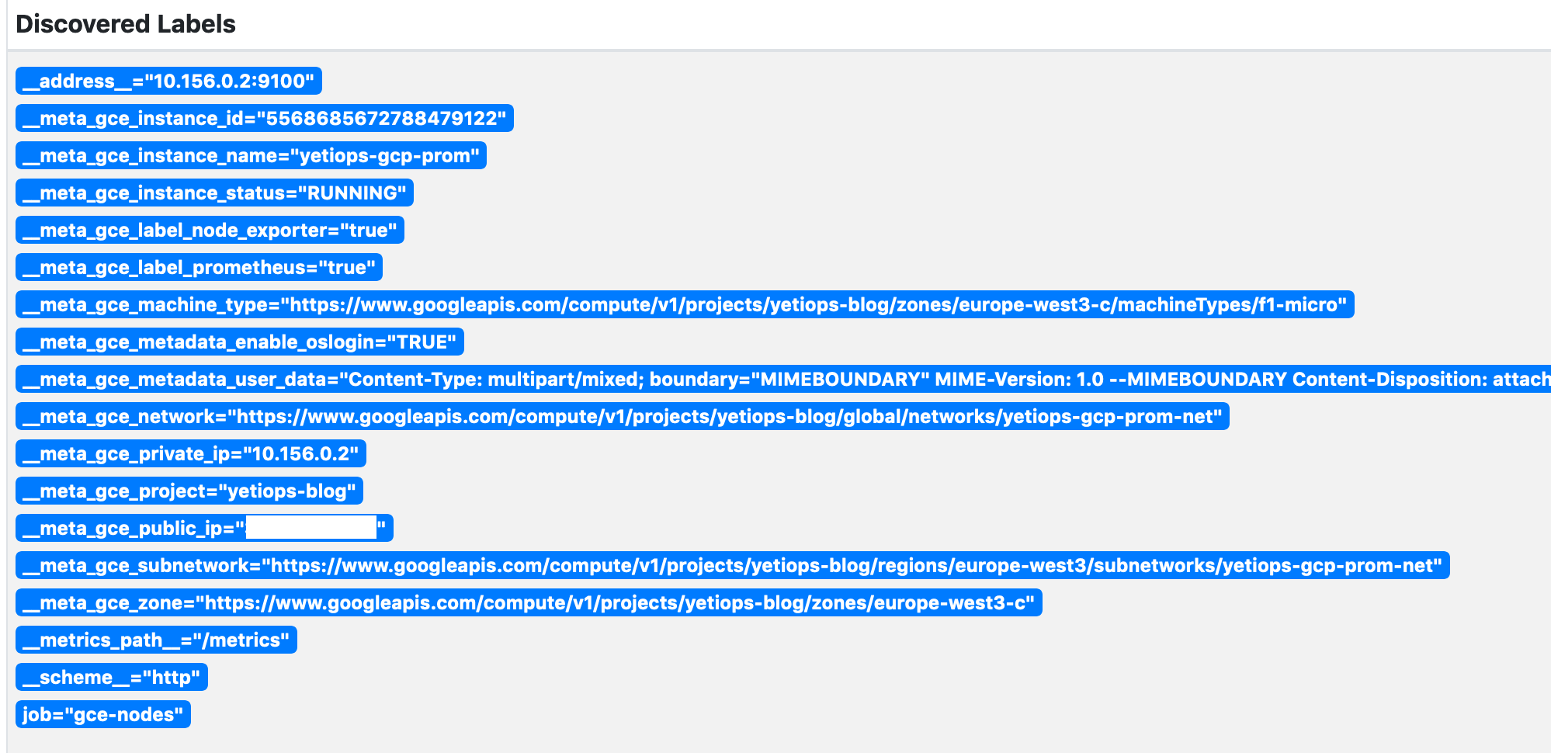
Task: Select the __meta_gce_network label
Action: tap(621, 416)
